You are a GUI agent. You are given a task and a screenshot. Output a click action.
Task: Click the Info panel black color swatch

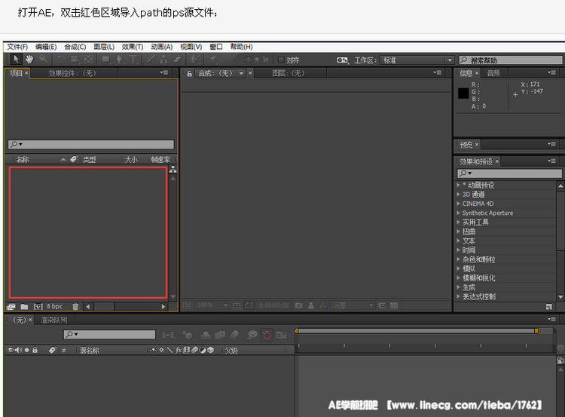(x=463, y=93)
